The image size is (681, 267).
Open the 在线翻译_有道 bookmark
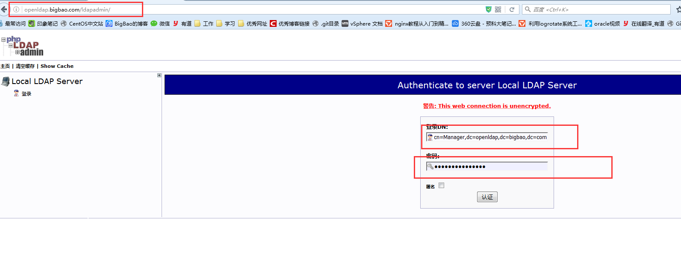[644, 23]
